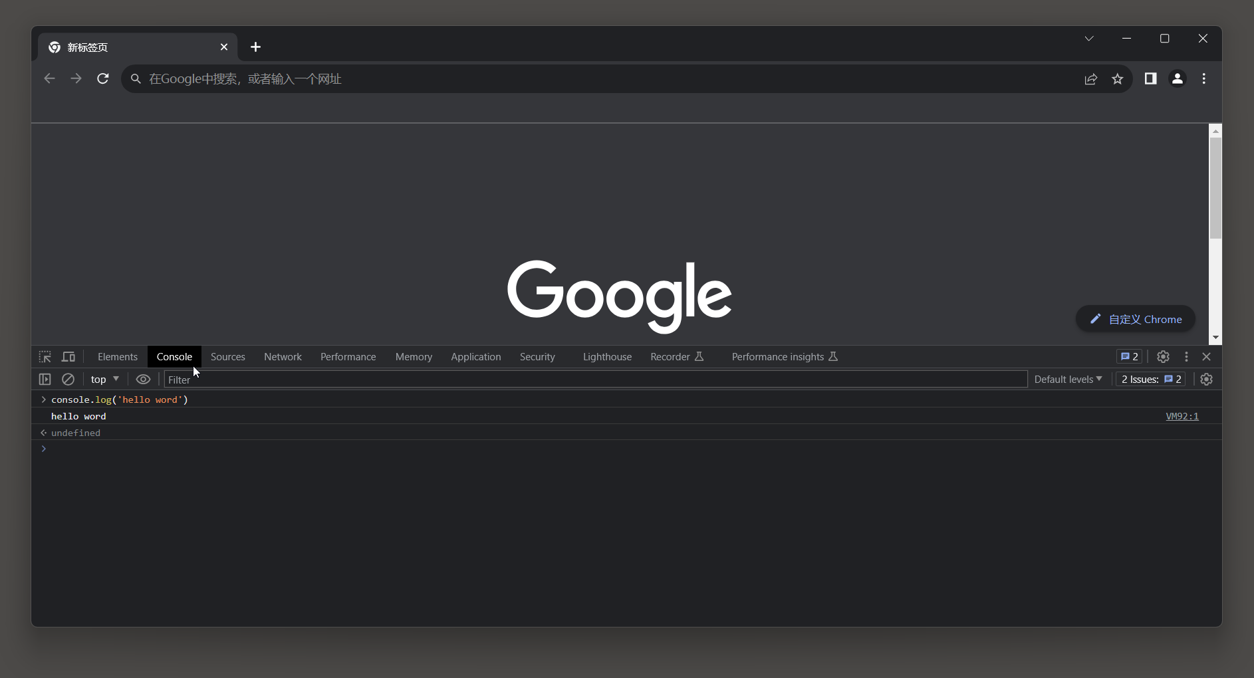Create a live expression with eye icon

coord(143,380)
